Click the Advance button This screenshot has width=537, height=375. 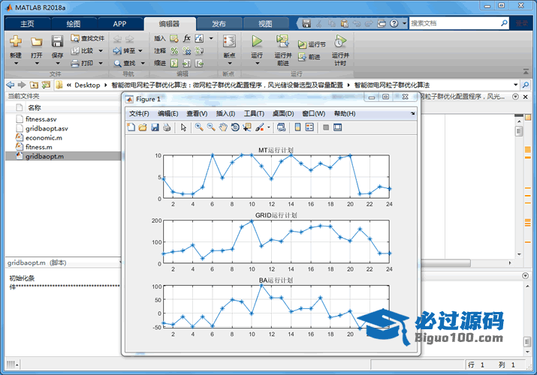[309, 57]
